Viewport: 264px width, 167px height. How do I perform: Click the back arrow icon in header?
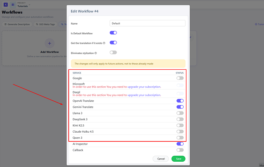pyautogui.click(x=6, y=5)
